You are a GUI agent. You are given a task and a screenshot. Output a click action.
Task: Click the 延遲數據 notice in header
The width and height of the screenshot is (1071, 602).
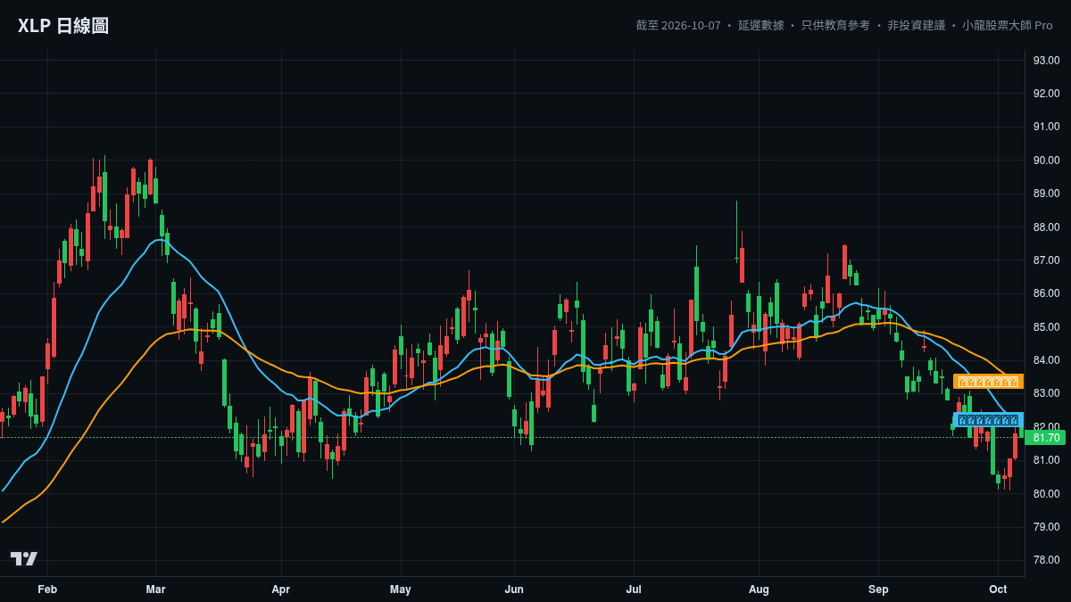point(760,25)
